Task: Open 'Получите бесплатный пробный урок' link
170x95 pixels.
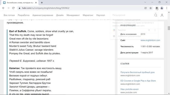Action: click(138, 72)
